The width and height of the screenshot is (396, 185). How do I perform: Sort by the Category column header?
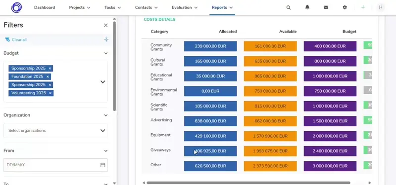(159, 32)
